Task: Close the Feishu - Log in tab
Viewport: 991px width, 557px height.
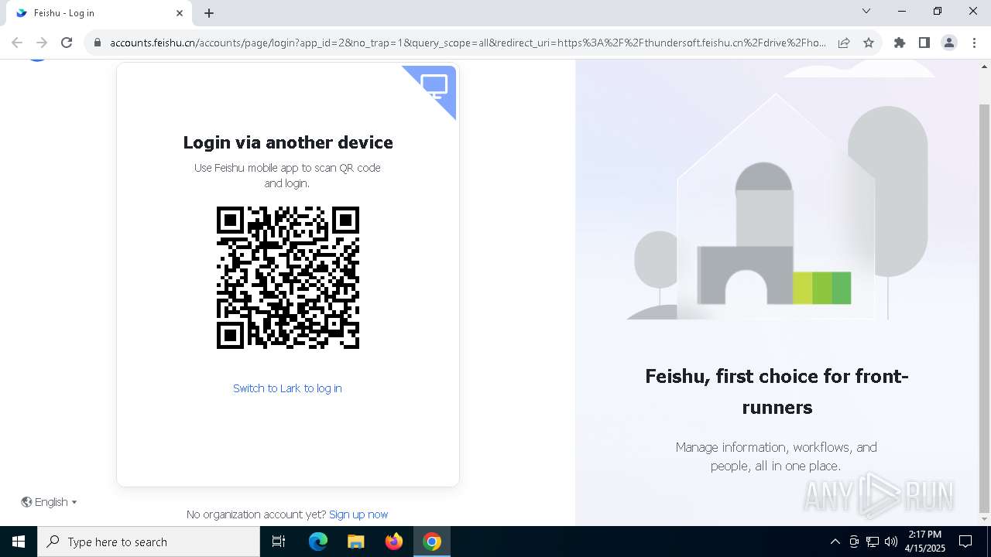Action: (x=180, y=13)
